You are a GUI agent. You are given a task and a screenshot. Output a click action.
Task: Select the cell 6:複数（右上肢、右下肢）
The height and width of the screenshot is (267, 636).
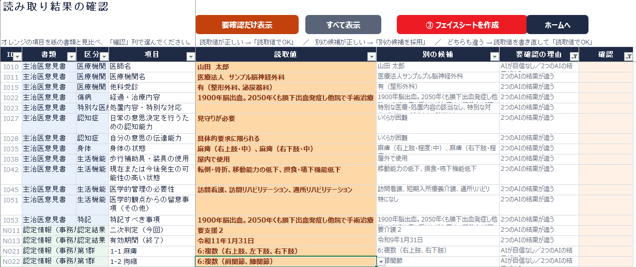438,251
